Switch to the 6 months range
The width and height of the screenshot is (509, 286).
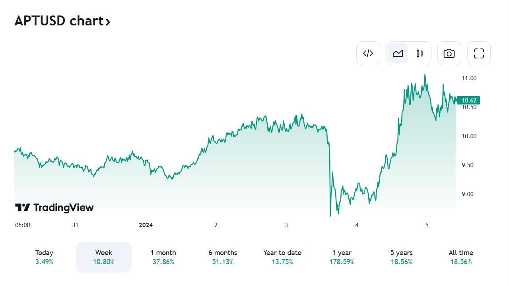coord(223,257)
